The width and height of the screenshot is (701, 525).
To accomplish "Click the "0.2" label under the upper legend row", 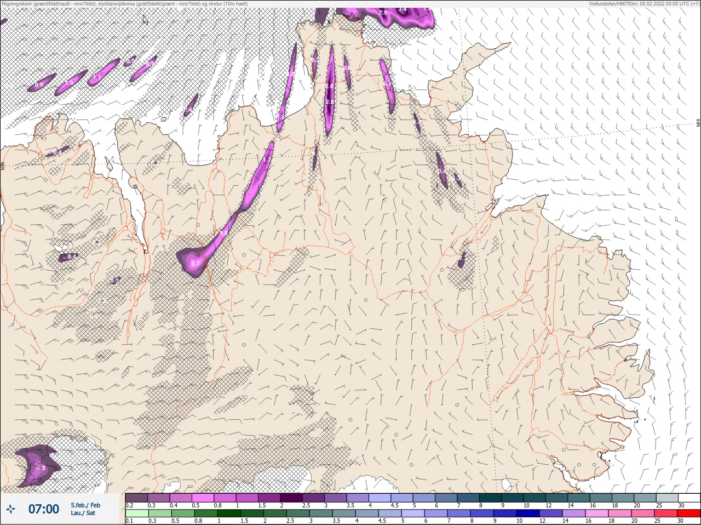I will (129, 505).
